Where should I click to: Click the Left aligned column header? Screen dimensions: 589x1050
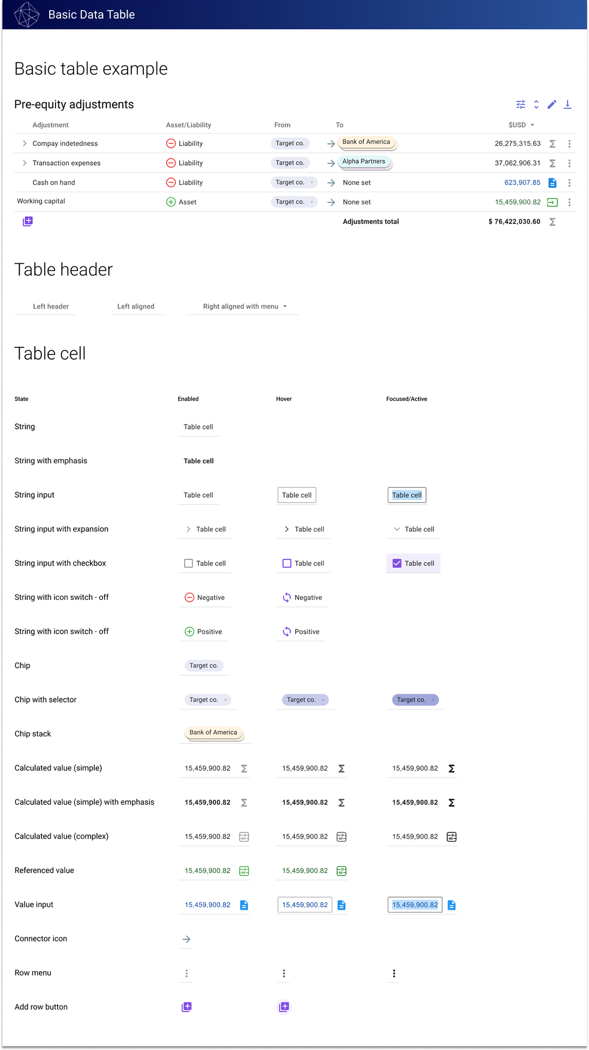coord(136,307)
